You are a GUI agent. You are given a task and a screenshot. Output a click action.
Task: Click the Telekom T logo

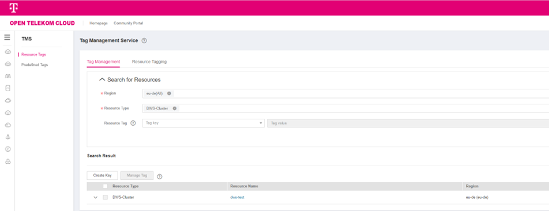tap(14, 7)
